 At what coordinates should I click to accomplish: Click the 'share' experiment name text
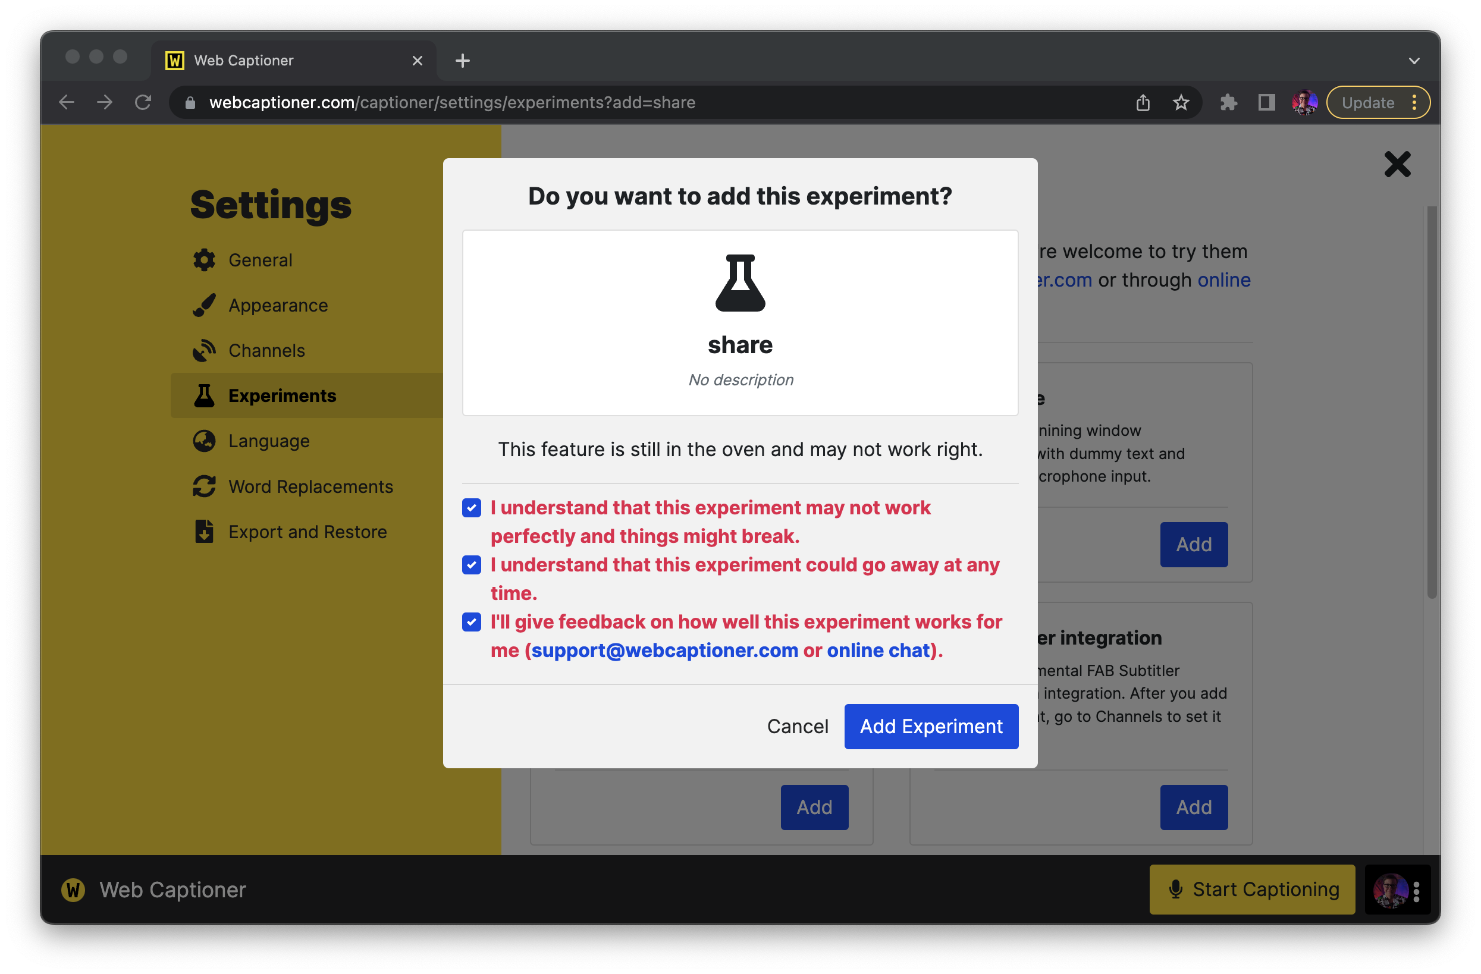(x=740, y=345)
